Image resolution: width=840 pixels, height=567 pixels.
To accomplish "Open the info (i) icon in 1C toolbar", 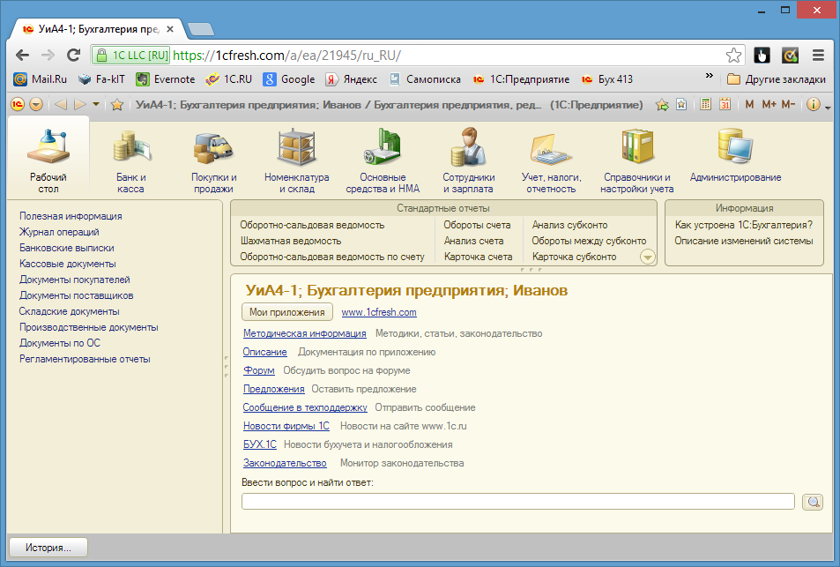I will [814, 105].
